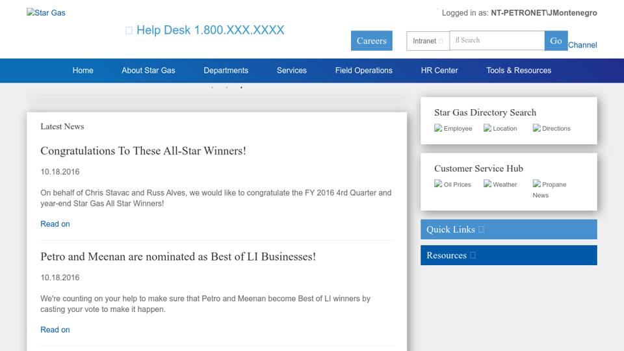Open Directions directory icon

coord(537,128)
